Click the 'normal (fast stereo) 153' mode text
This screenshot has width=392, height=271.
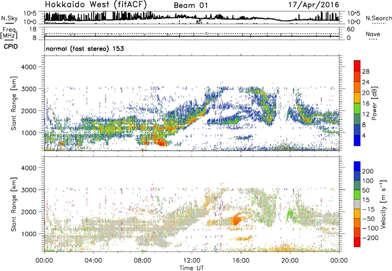point(85,48)
